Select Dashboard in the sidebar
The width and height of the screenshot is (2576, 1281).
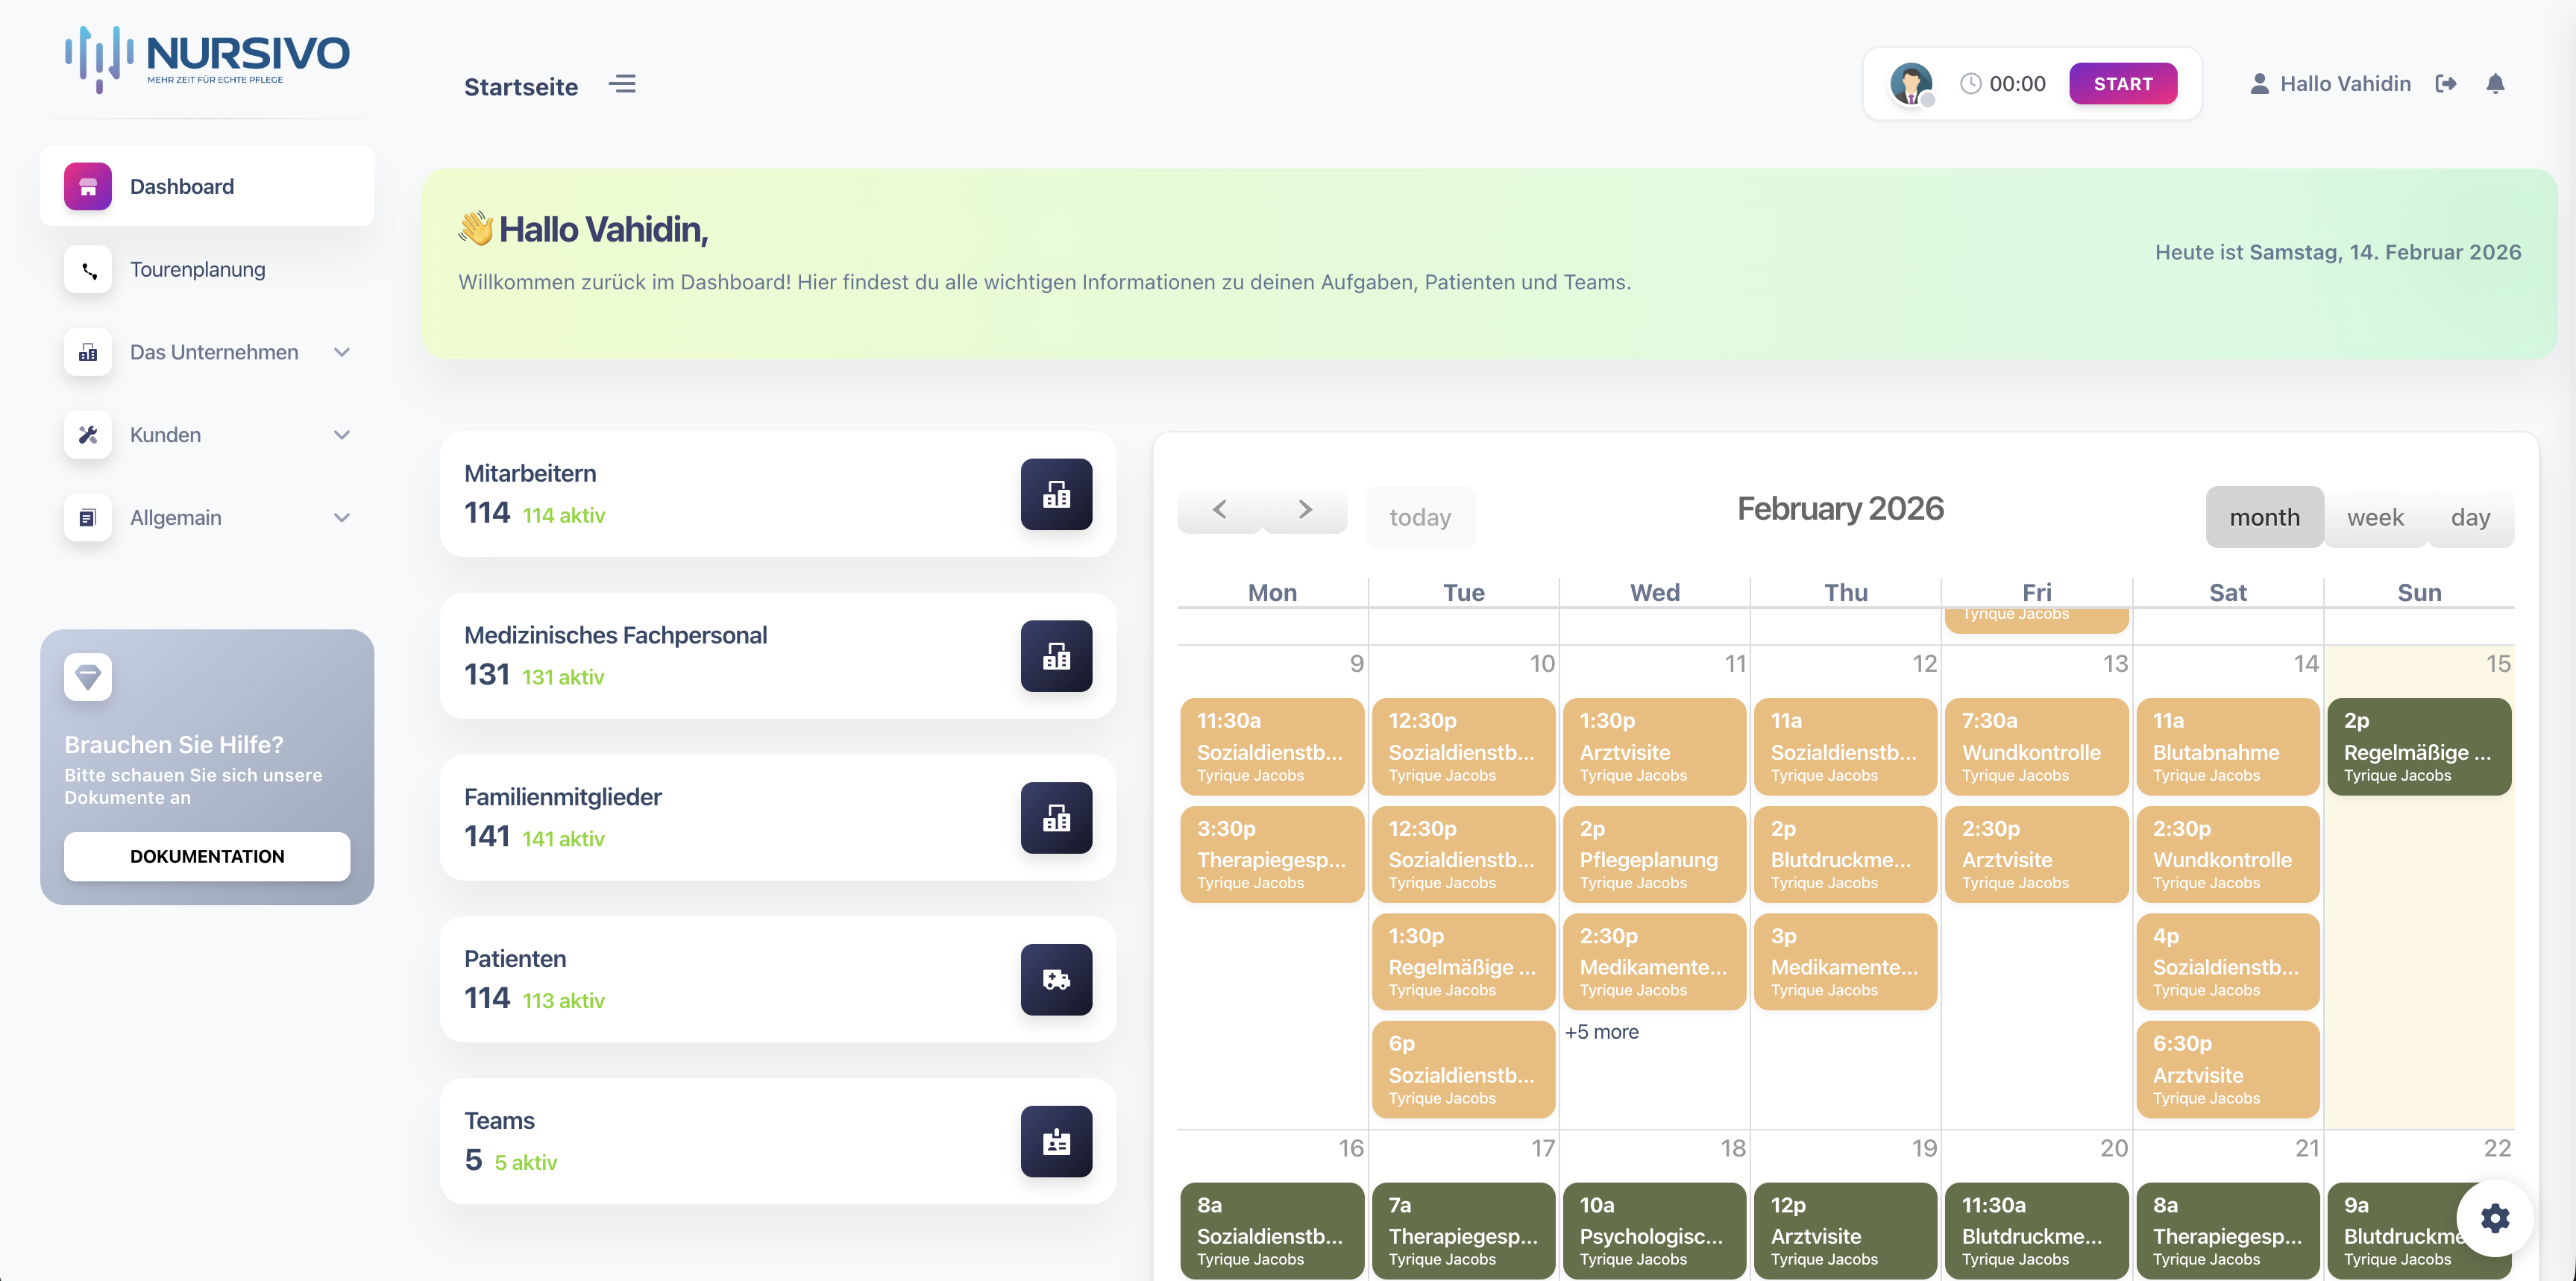[182, 186]
